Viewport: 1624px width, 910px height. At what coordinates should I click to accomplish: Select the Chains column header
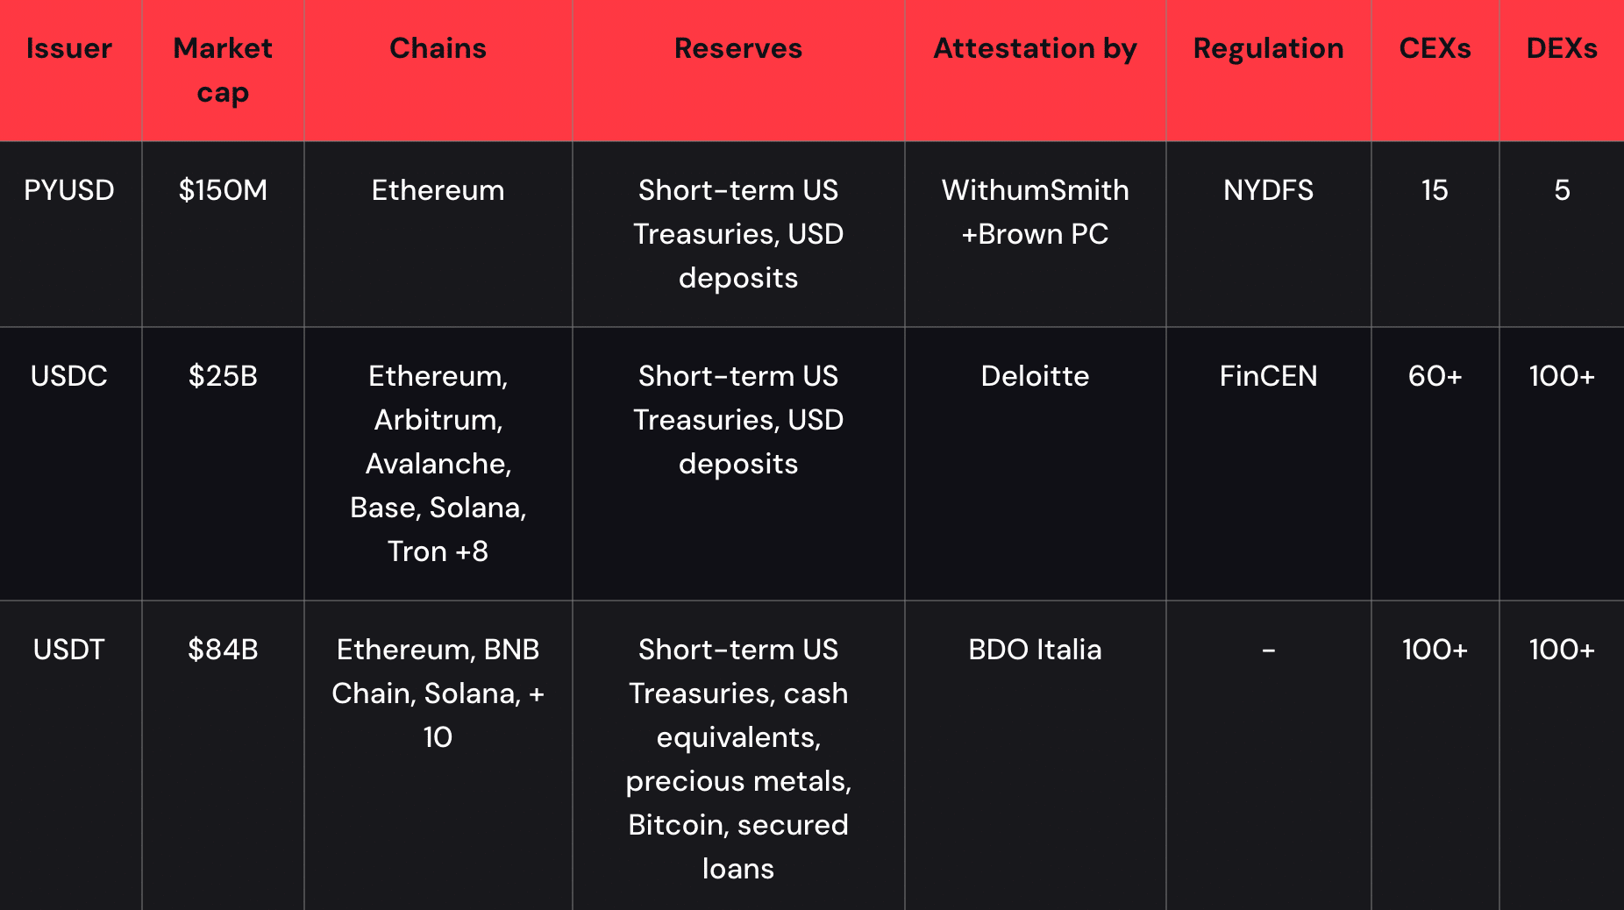tap(438, 48)
